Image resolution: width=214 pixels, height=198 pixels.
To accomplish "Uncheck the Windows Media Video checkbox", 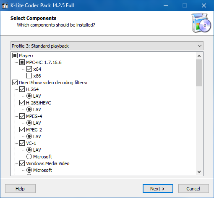I will tap(22, 163).
